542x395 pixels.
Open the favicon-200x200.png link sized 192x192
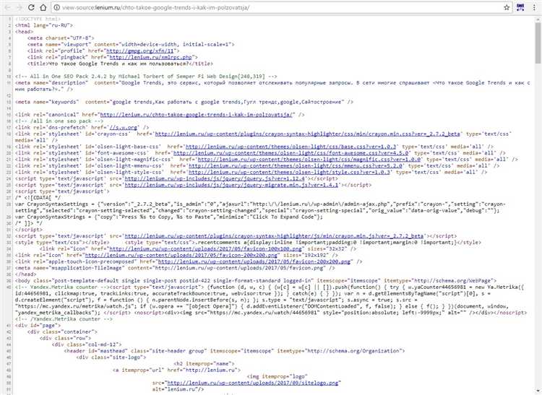[x=181, y=255]
